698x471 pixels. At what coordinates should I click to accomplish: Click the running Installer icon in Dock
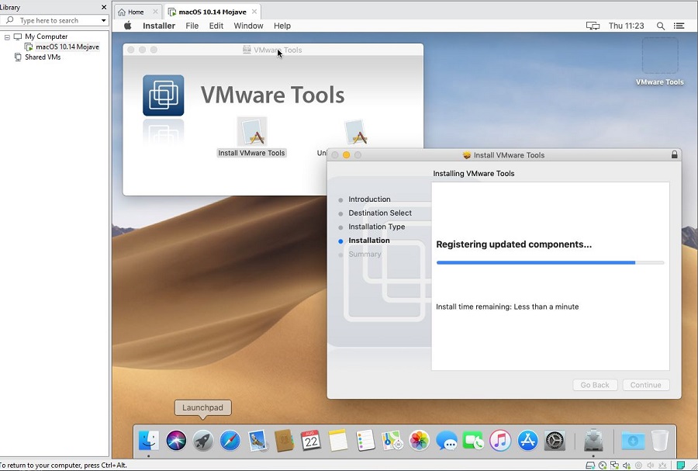(593, 440)
